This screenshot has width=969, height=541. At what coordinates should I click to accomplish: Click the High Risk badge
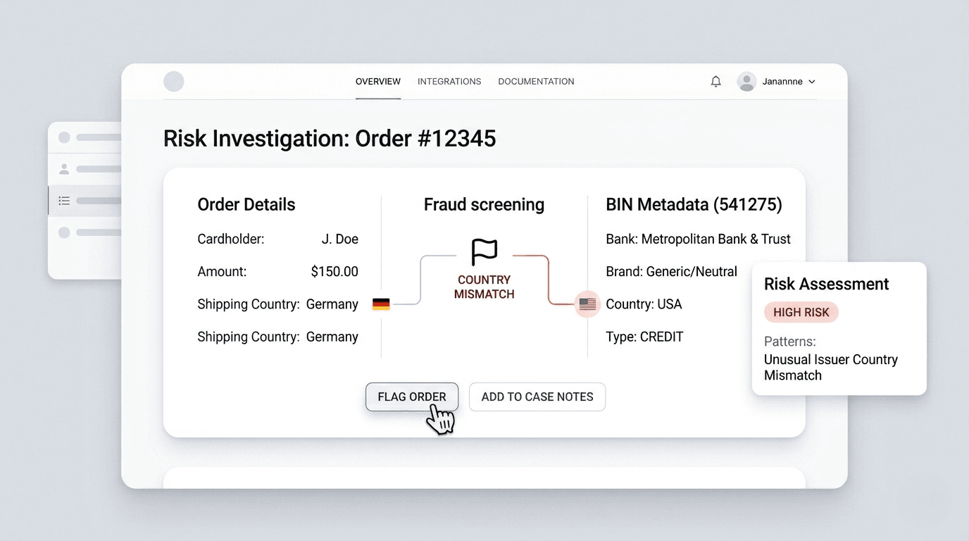coord(801,312)
